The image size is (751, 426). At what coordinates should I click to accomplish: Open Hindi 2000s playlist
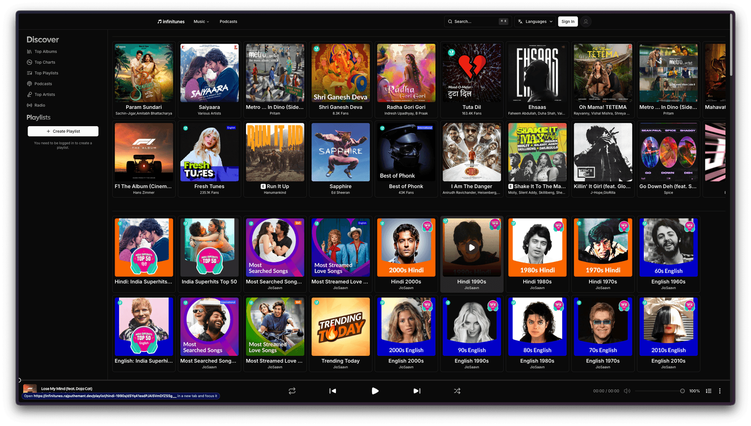pyautogui.click(x=406, y=248)
